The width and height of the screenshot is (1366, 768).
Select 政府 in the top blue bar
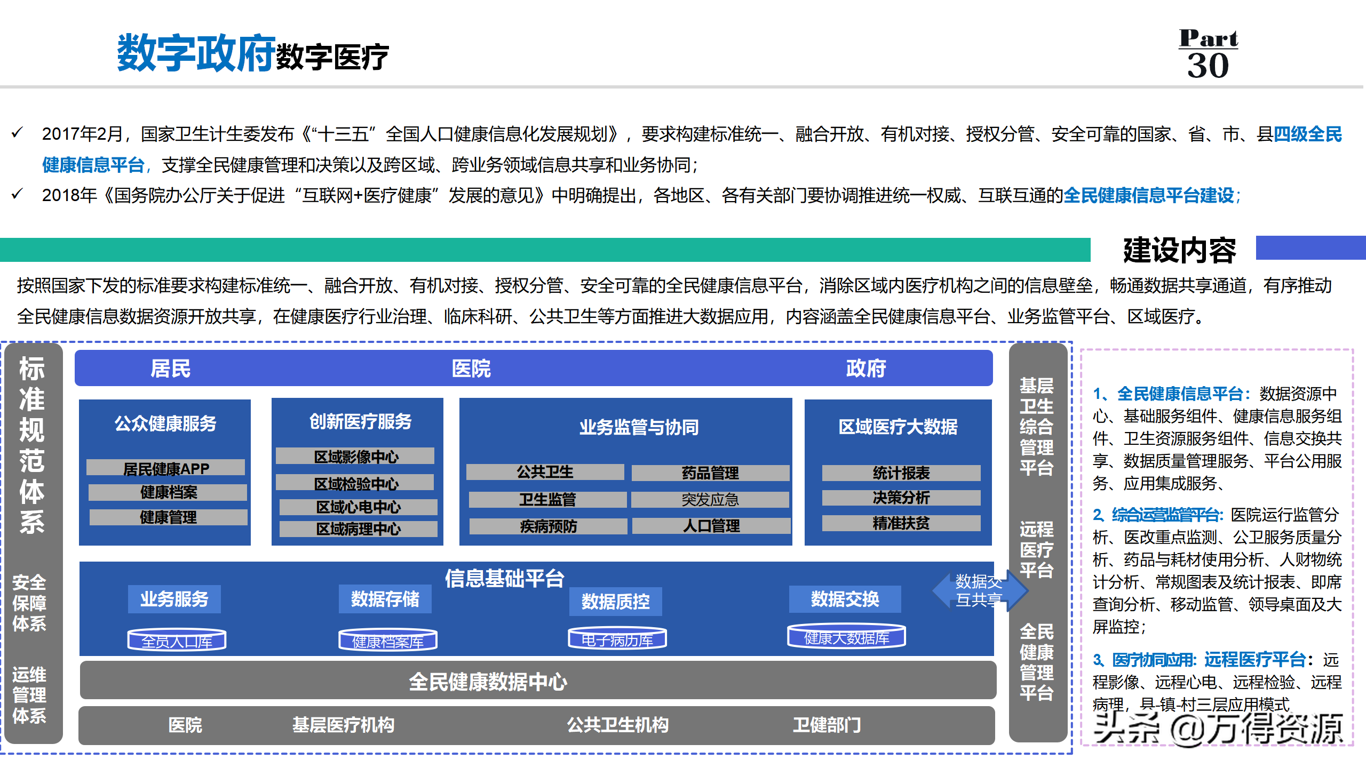click(x=866, y=369)
